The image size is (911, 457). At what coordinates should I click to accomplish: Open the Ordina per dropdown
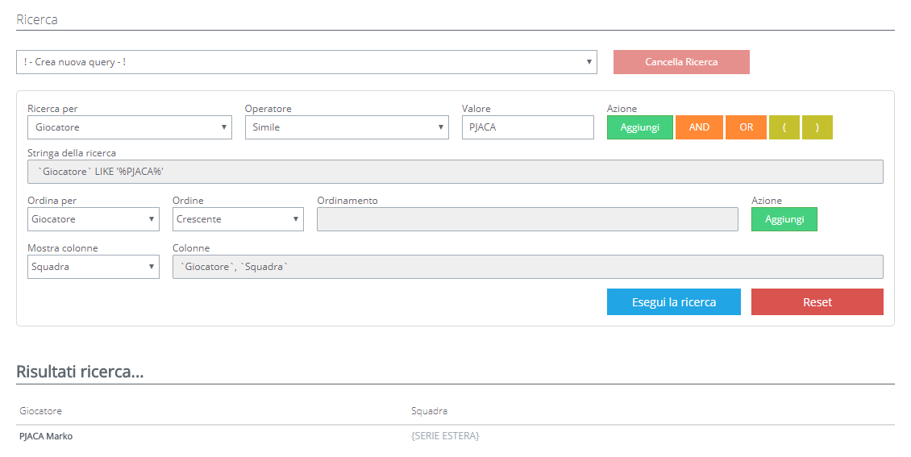(x=94, y=219)
